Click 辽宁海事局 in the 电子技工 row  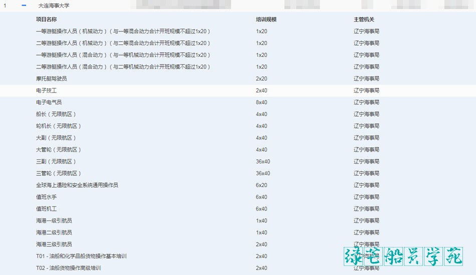click(x=366, y=90)
